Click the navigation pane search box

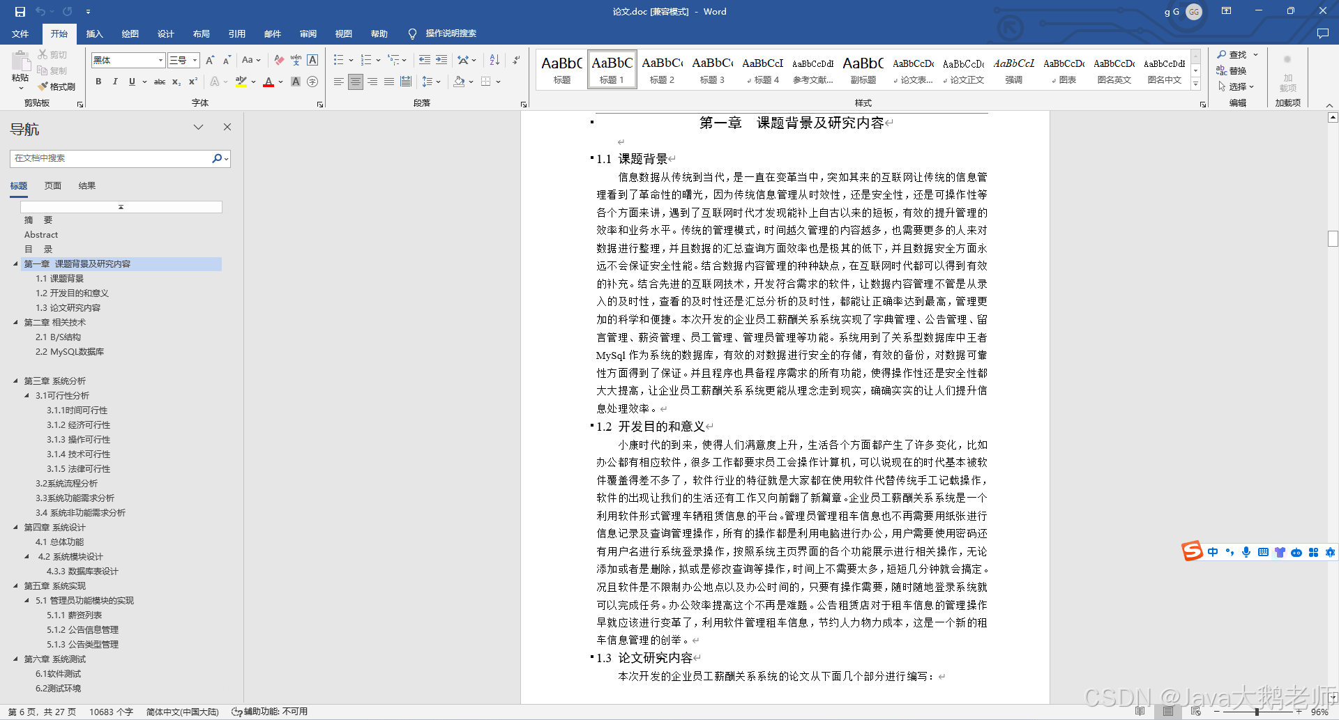(x=112, y=158)
